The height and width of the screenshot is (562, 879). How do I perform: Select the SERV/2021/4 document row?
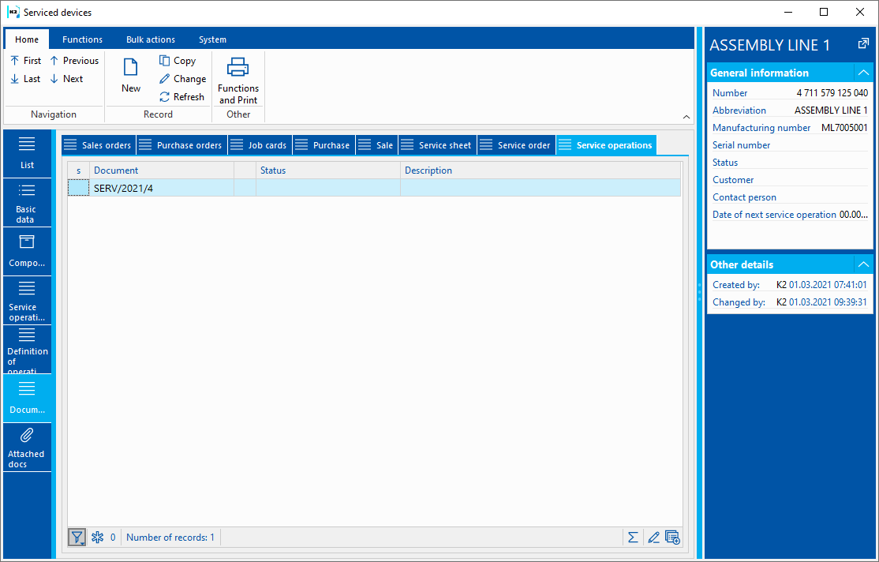point(375,188)
